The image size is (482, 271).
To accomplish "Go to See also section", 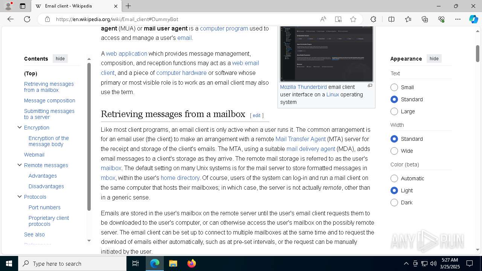I will click(x=34, y=234).
